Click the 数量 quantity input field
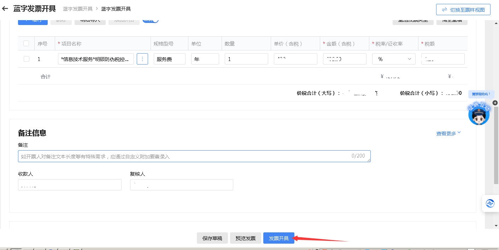 pyautogui.click(x=246, y=59)
